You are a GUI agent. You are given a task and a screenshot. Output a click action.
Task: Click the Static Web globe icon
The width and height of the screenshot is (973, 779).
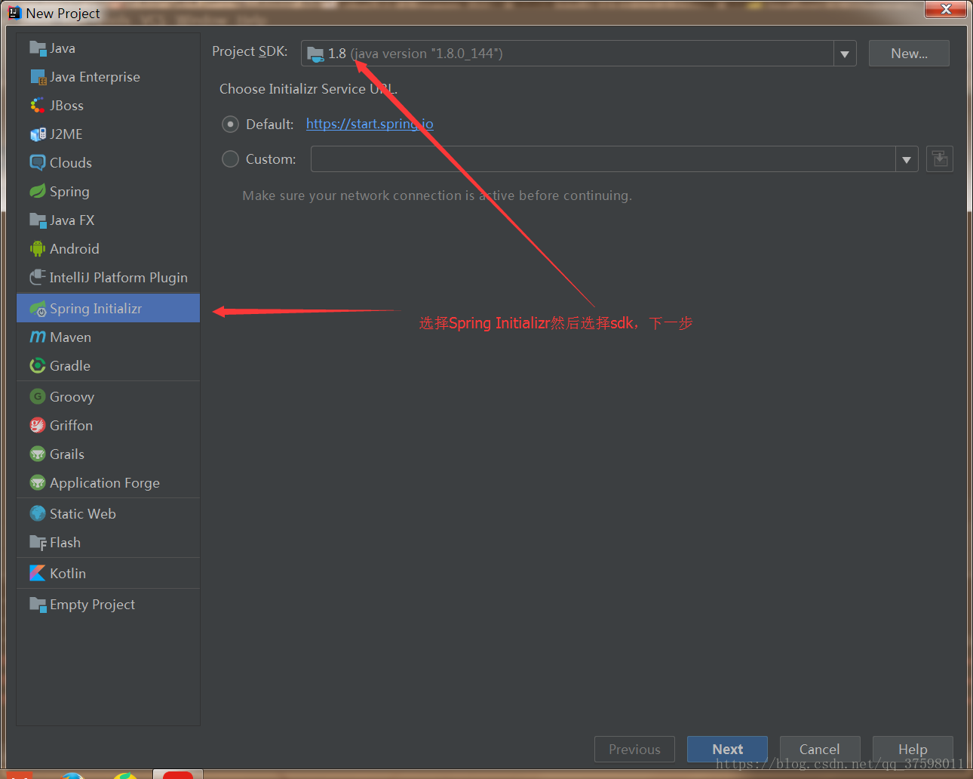[x=38, y=514]
